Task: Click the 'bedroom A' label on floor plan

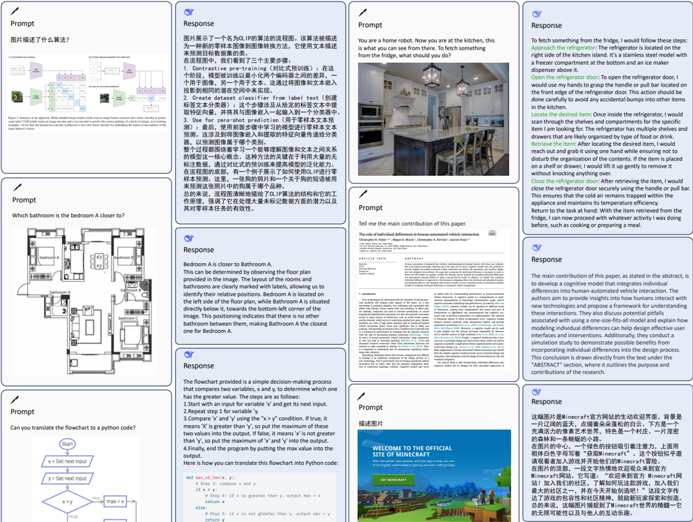Action: 49,258
